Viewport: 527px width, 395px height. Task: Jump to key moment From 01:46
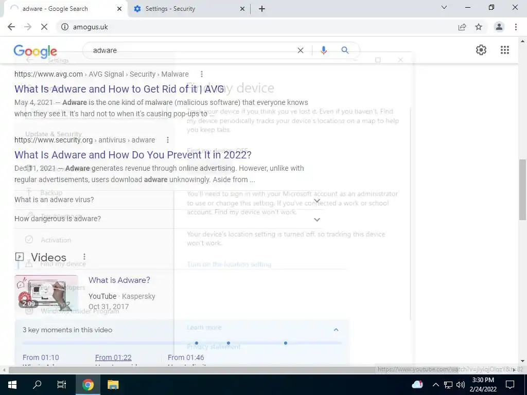(186, 357)
